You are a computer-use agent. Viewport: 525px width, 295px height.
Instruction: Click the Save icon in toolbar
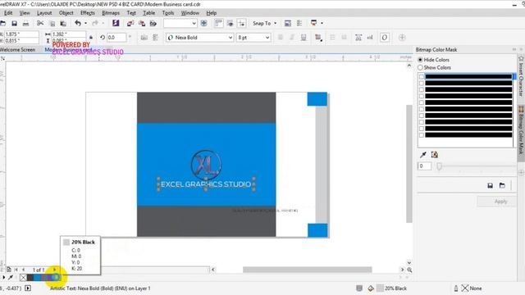click(x=14, y=24)
